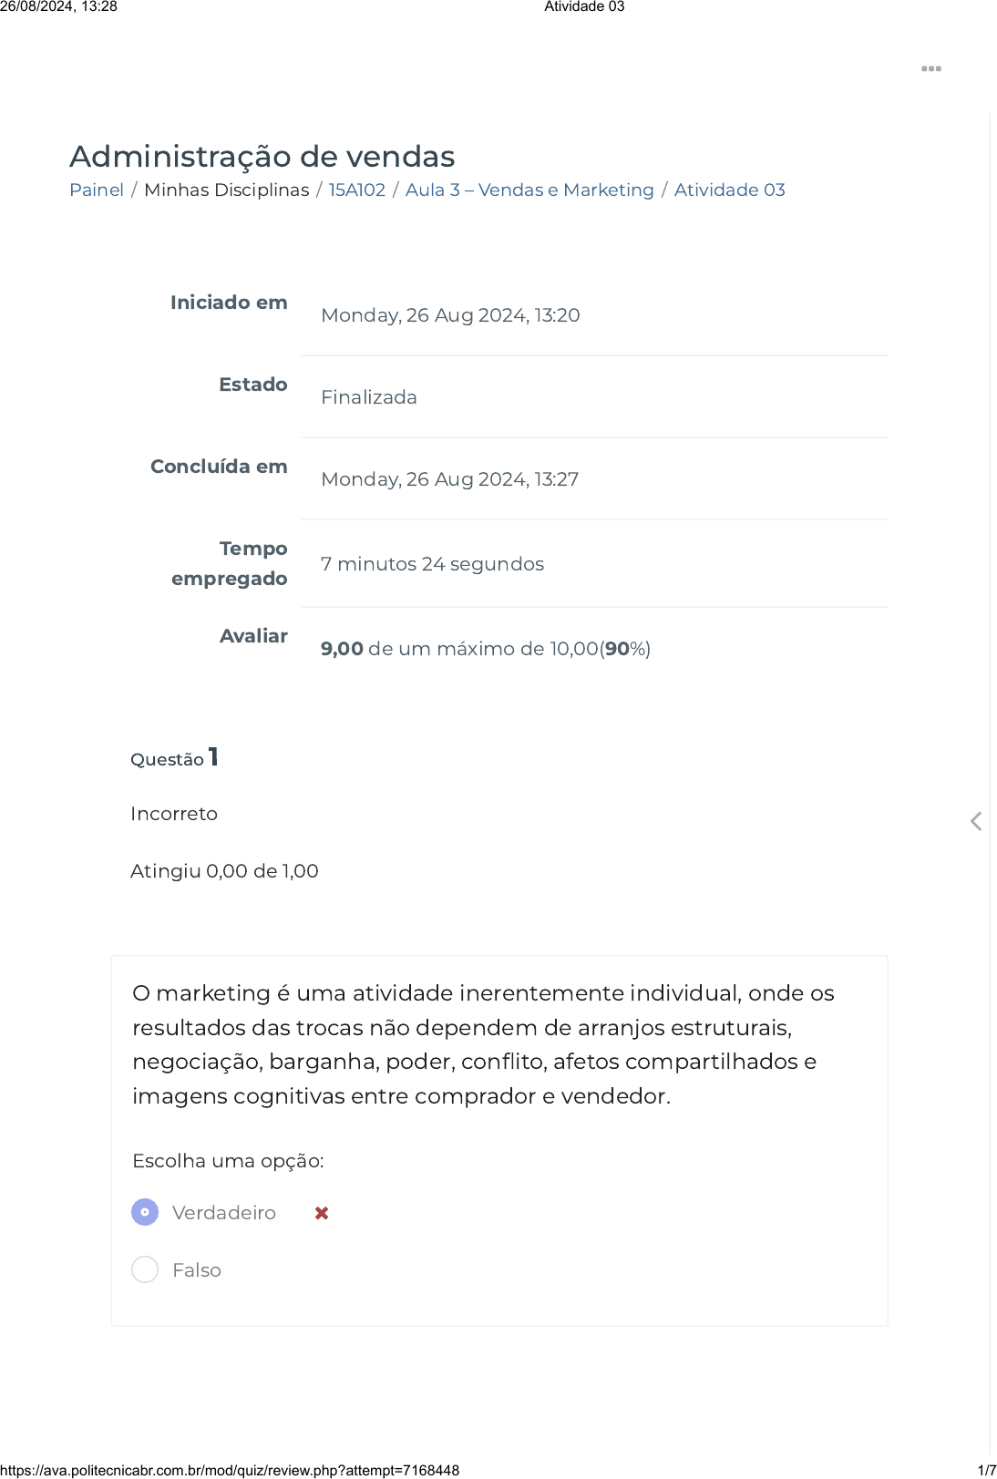Click the Atividade 03 page title header
Image resolution: width=997 pixels, height=1479 pixels.
click(x=584, y=7)
